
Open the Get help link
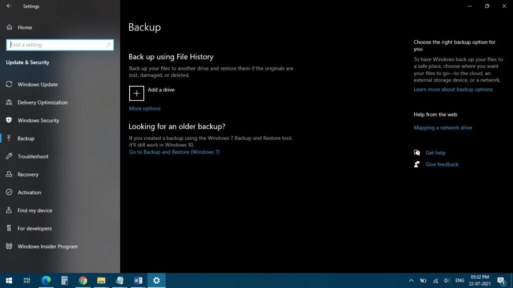click(x=435, y=153)
